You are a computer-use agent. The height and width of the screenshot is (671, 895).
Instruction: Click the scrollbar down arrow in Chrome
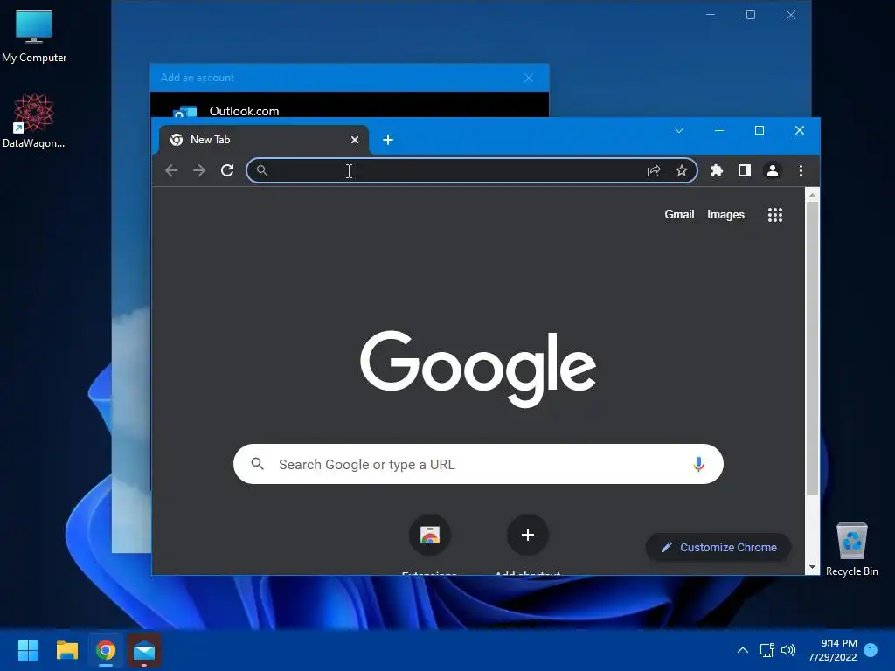812,567
